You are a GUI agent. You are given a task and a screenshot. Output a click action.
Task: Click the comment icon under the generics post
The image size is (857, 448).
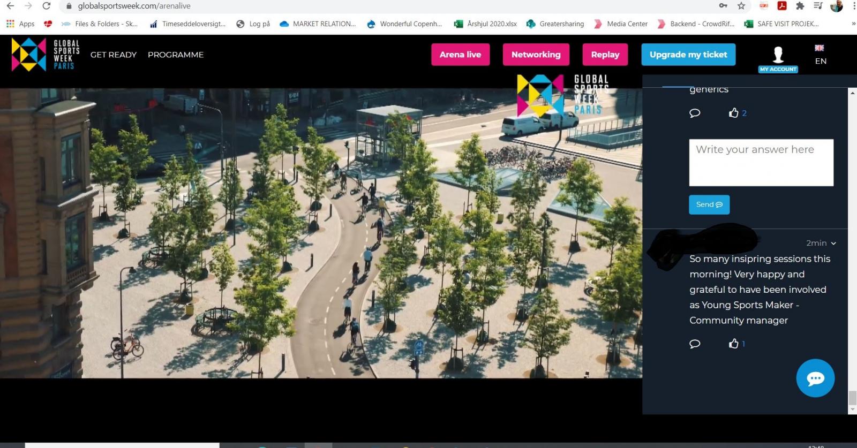(695, 113)
